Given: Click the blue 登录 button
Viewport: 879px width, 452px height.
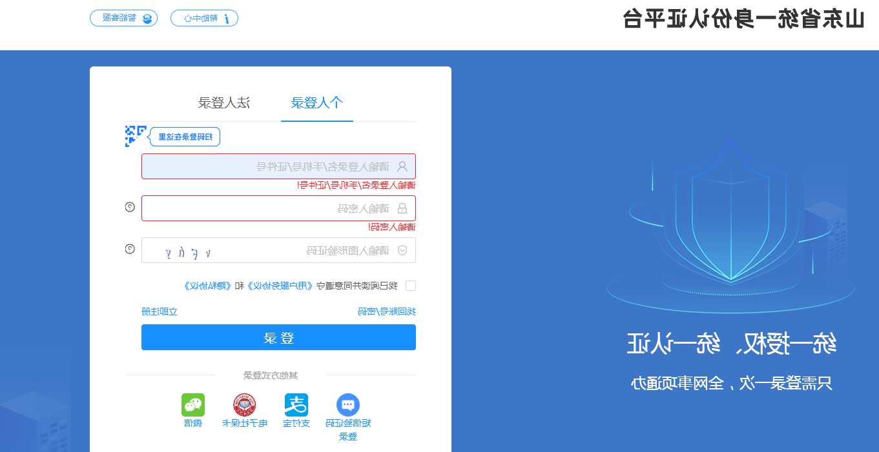Looking at the screenshot, I should [278, 337].
